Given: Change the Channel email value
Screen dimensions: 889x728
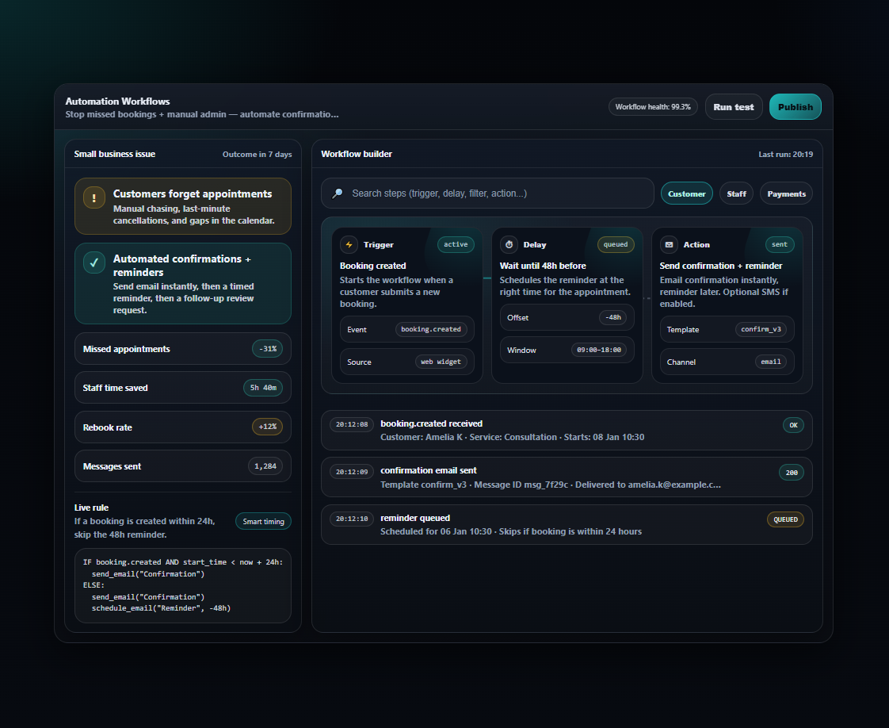Looking at the screenshot, I should 770,362.
